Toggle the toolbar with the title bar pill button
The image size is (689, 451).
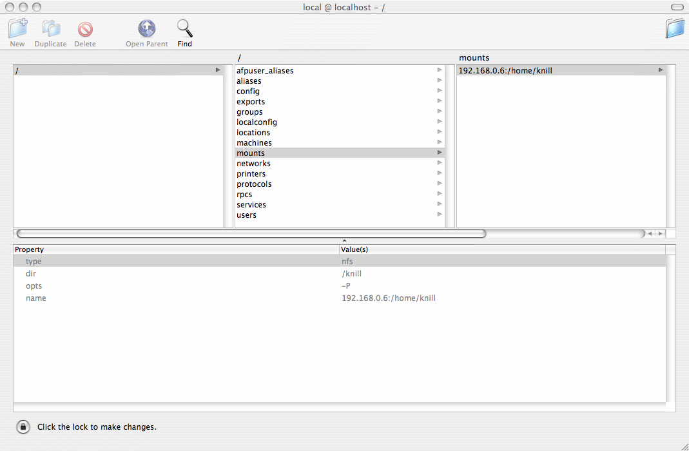click(676, 7)
